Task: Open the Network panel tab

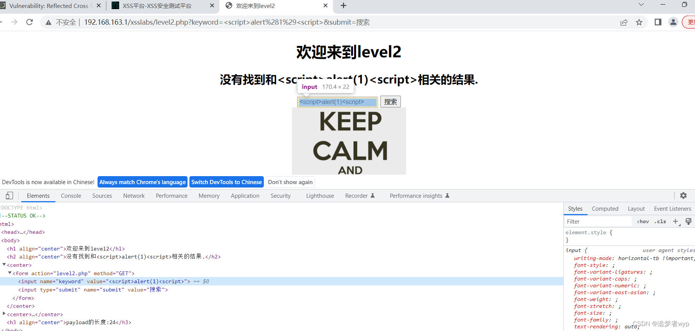Action: click(x=134, y=196)
